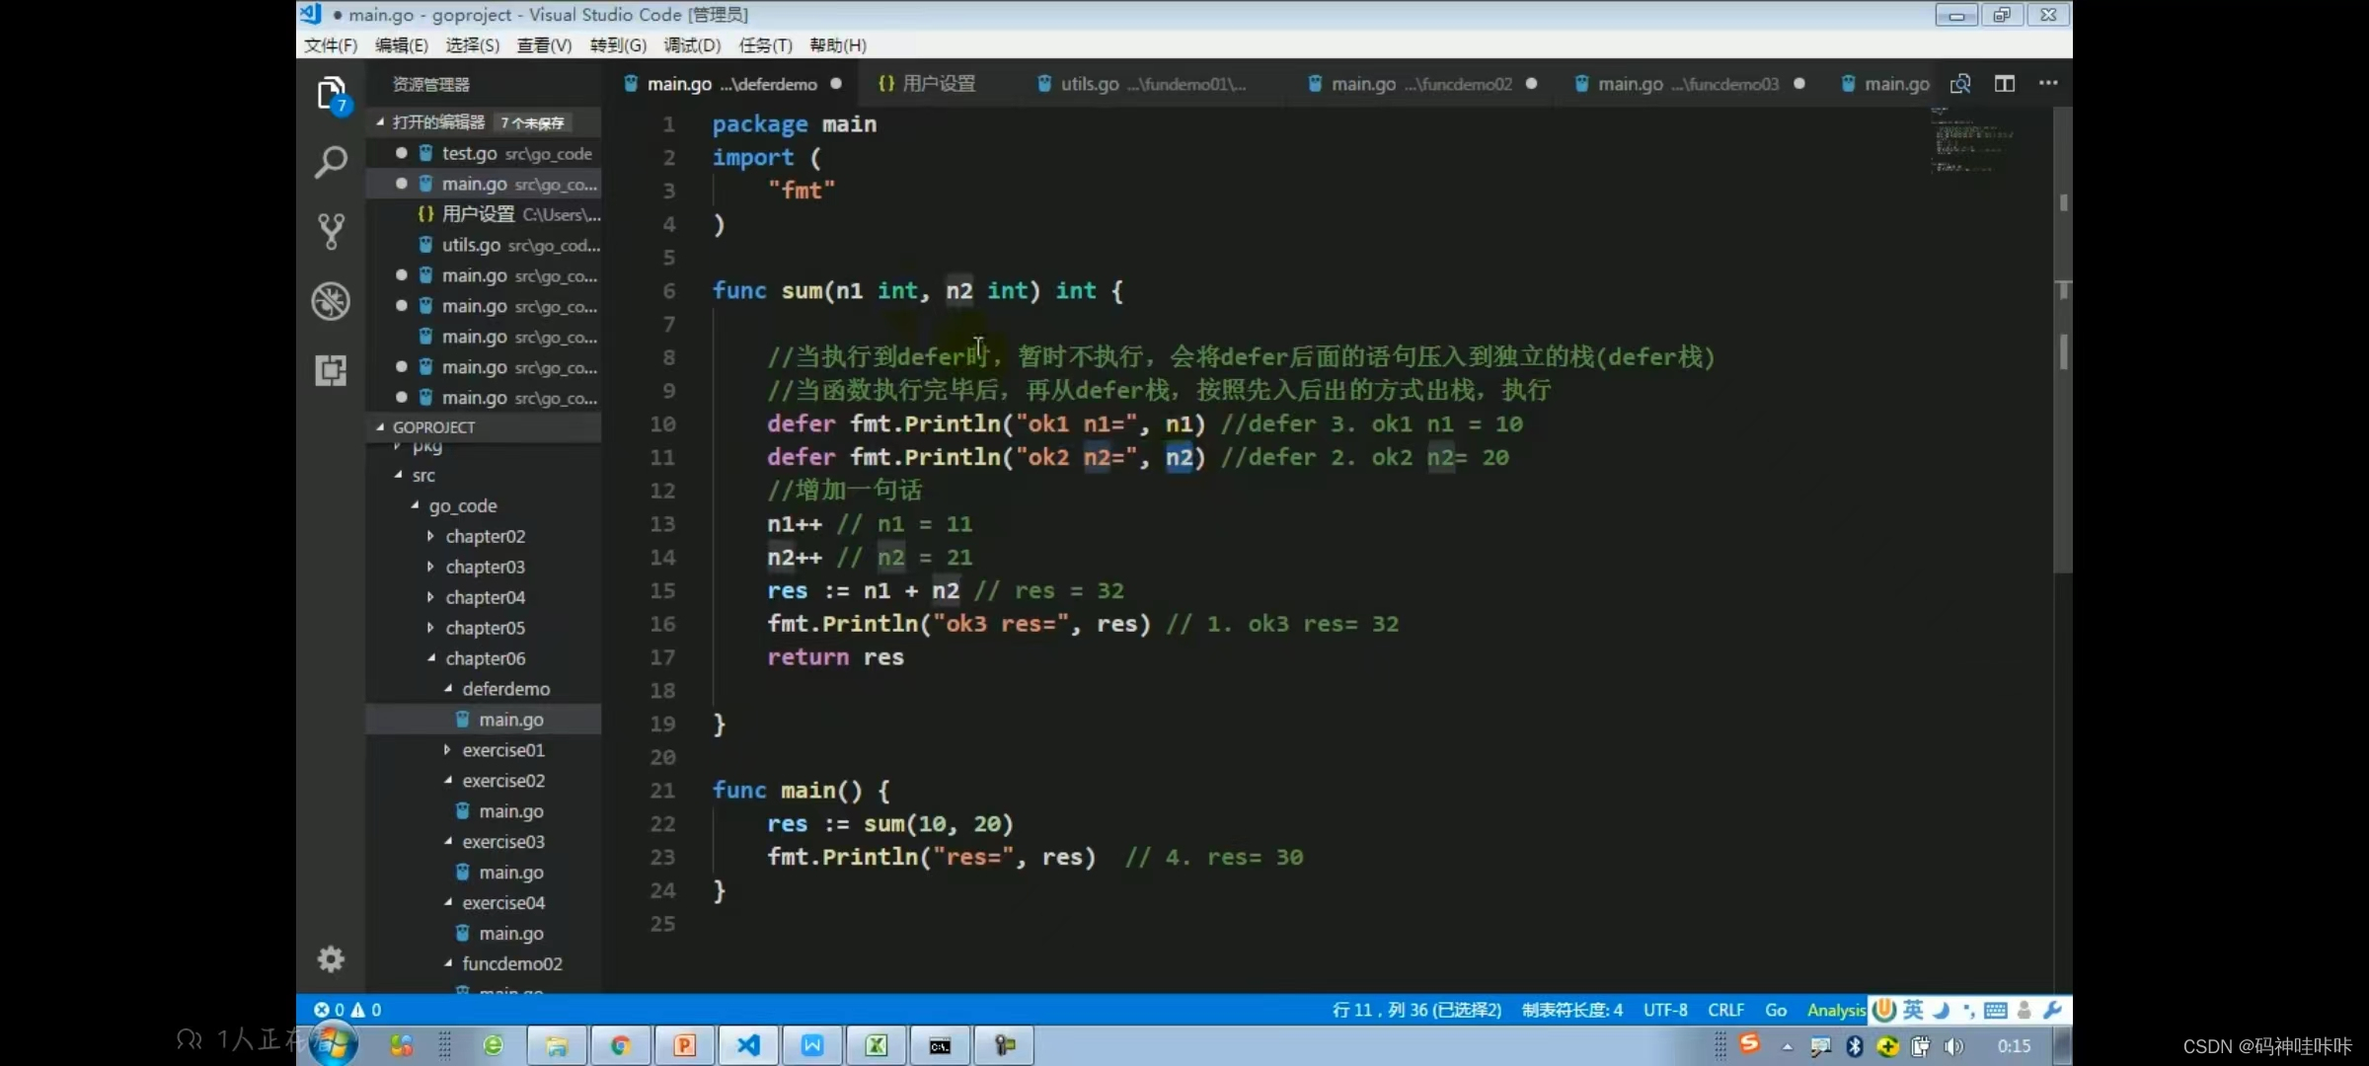
Task: Click the Bluetooth icon in the system tray
Action: click(x=1855, y=1046)
